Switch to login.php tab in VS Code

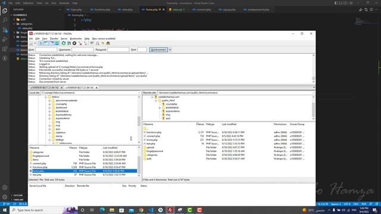click(x=76, y=10)
